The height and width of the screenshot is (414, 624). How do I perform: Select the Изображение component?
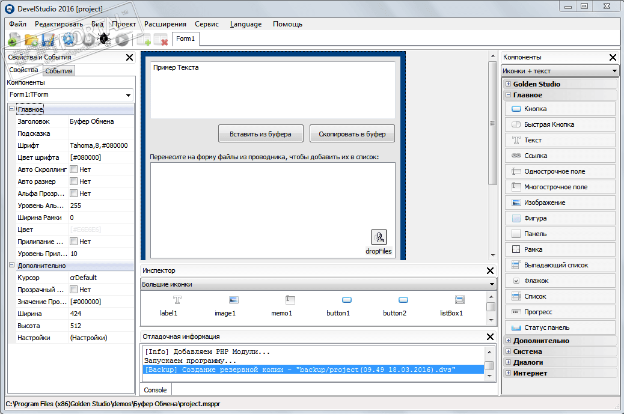560,202
